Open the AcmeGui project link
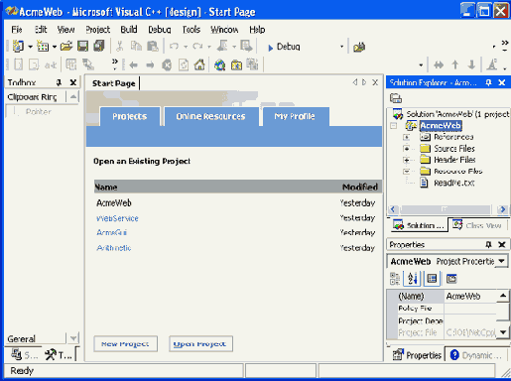The width and height of the screenshot is (511, 381). coord(111,232)
